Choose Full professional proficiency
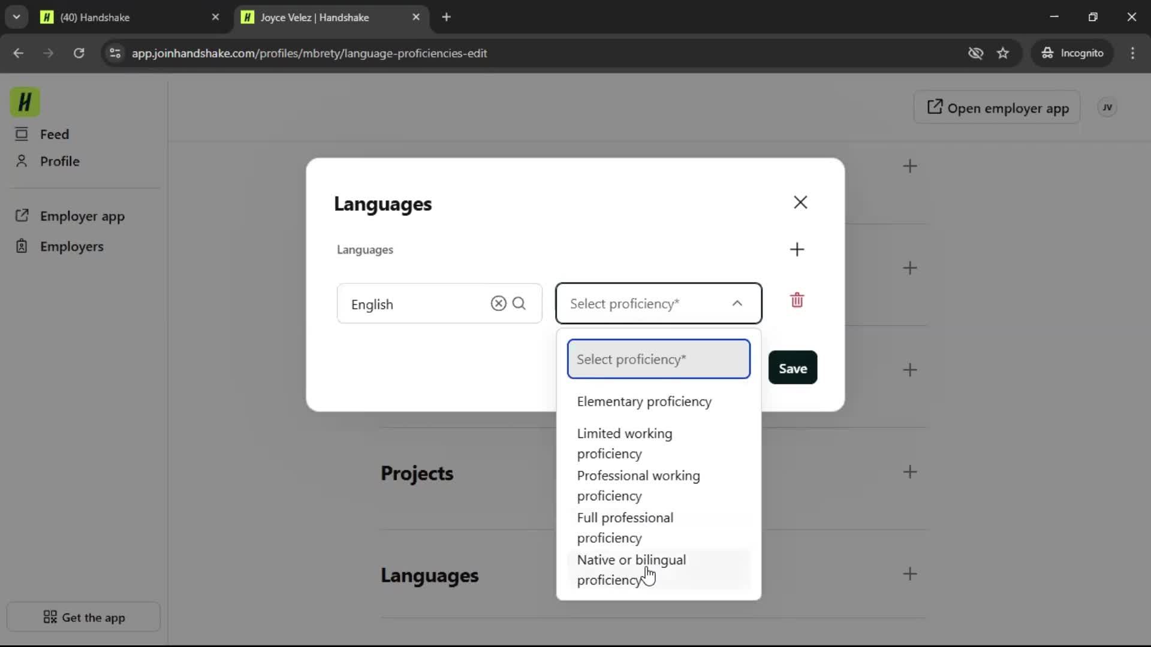 (x=659, y=527)
